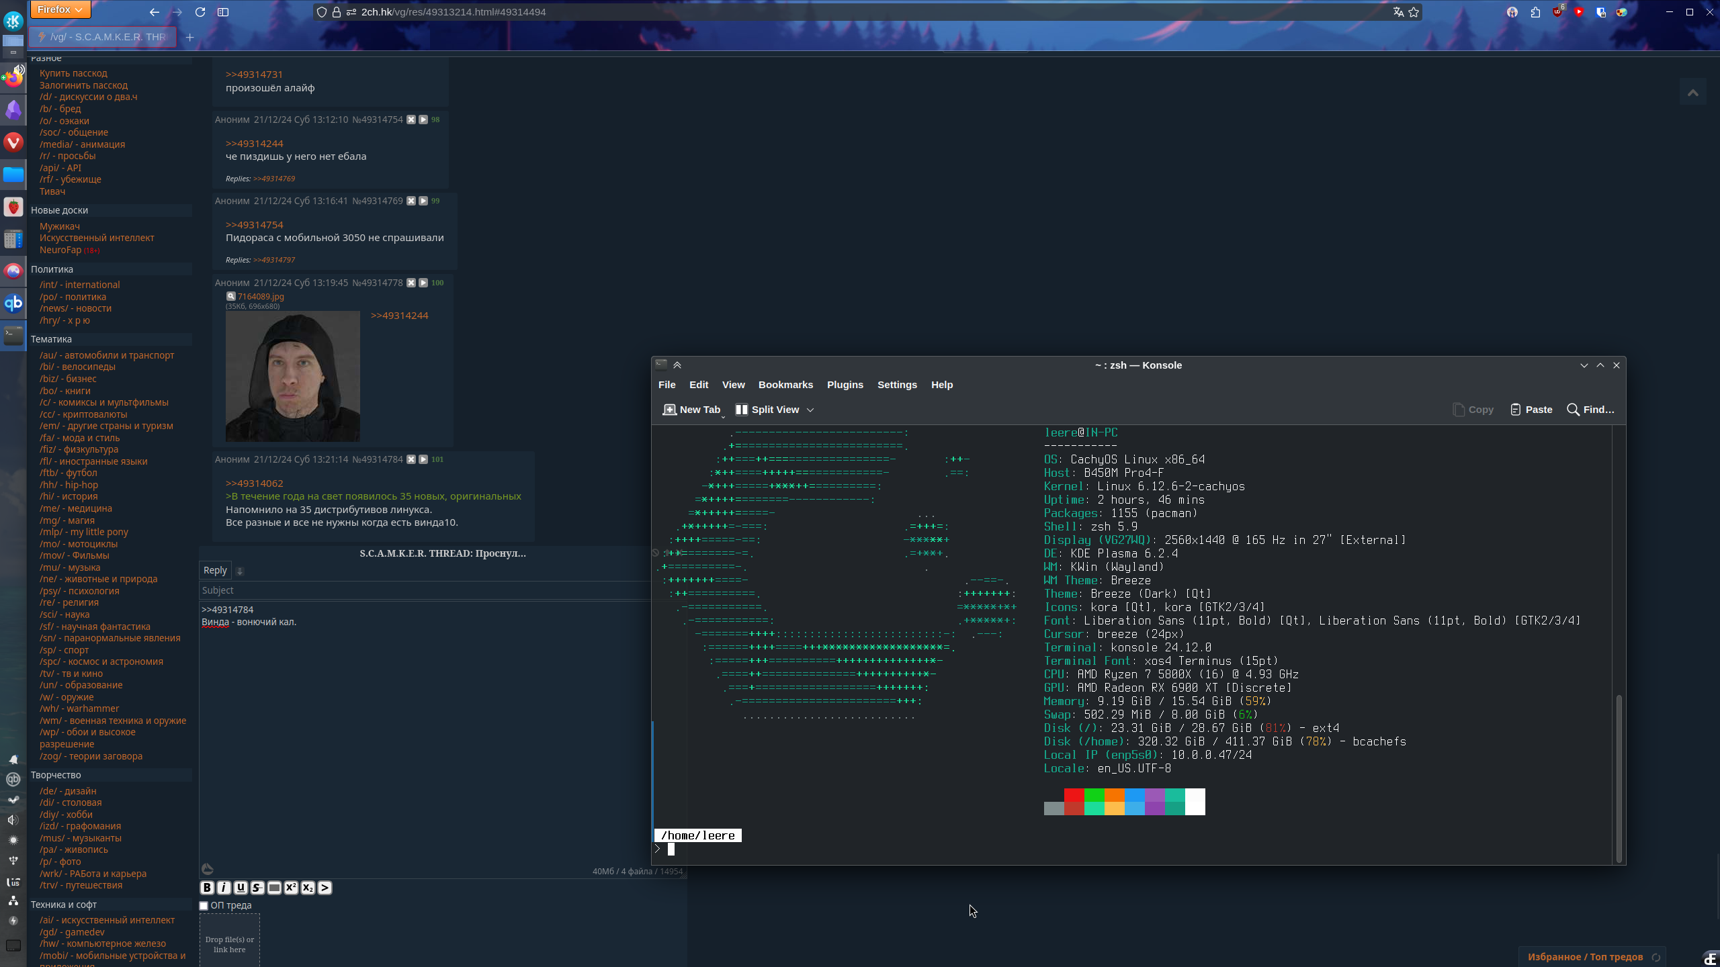Open the Edit menu in Konsole
Screen dimensions: 1720x967
point(699,385)
